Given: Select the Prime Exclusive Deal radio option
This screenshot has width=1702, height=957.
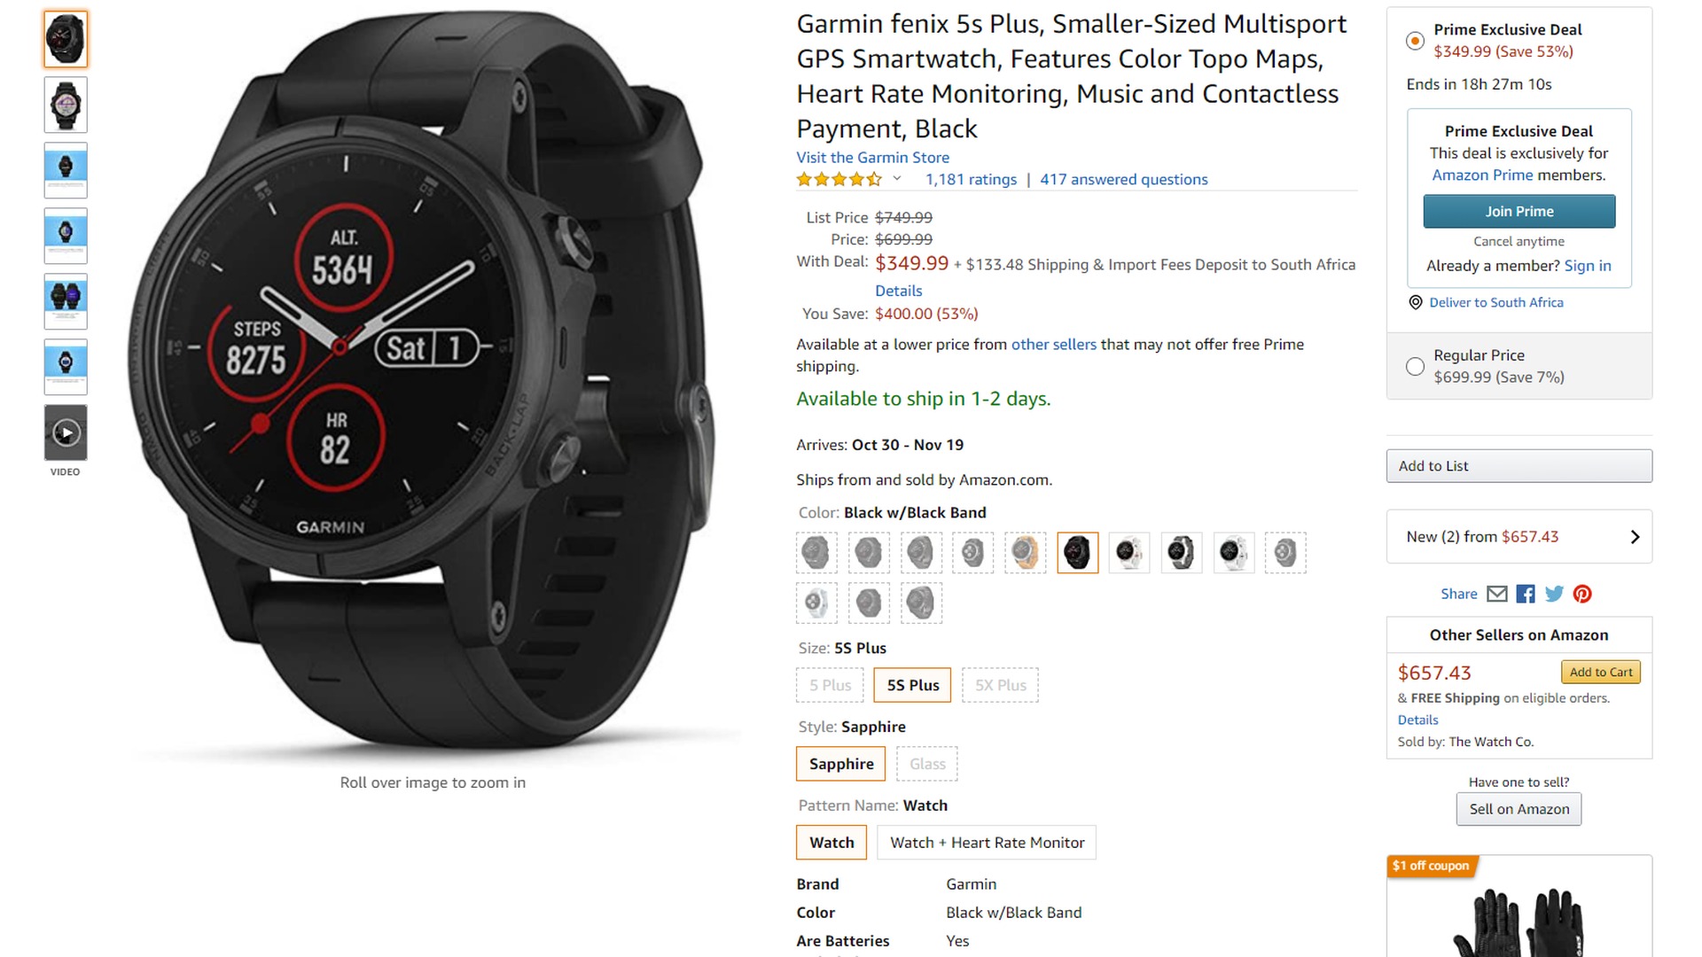Looking at the screenshot, I should click(1416, 41).
